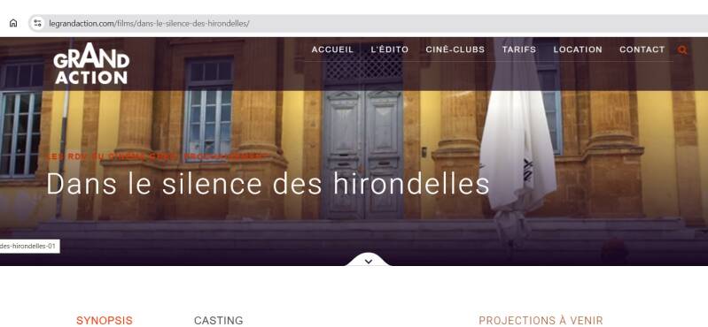
Task: Click the orange category label above title
Action: point(156,156)
